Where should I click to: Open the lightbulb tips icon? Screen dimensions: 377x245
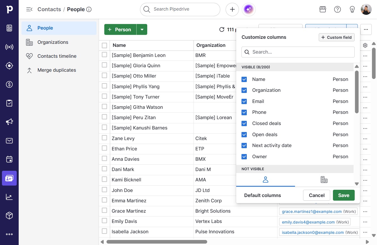pyautogui.click(x=352, y=9)
